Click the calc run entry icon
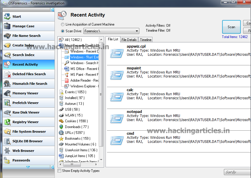This screenshot has width=251, height=178. pos(117,97)
